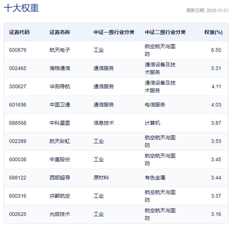This screenshot has height=225, width=231.
Task: Open the 中直股份 security name
Action: (x=60, y=160)
